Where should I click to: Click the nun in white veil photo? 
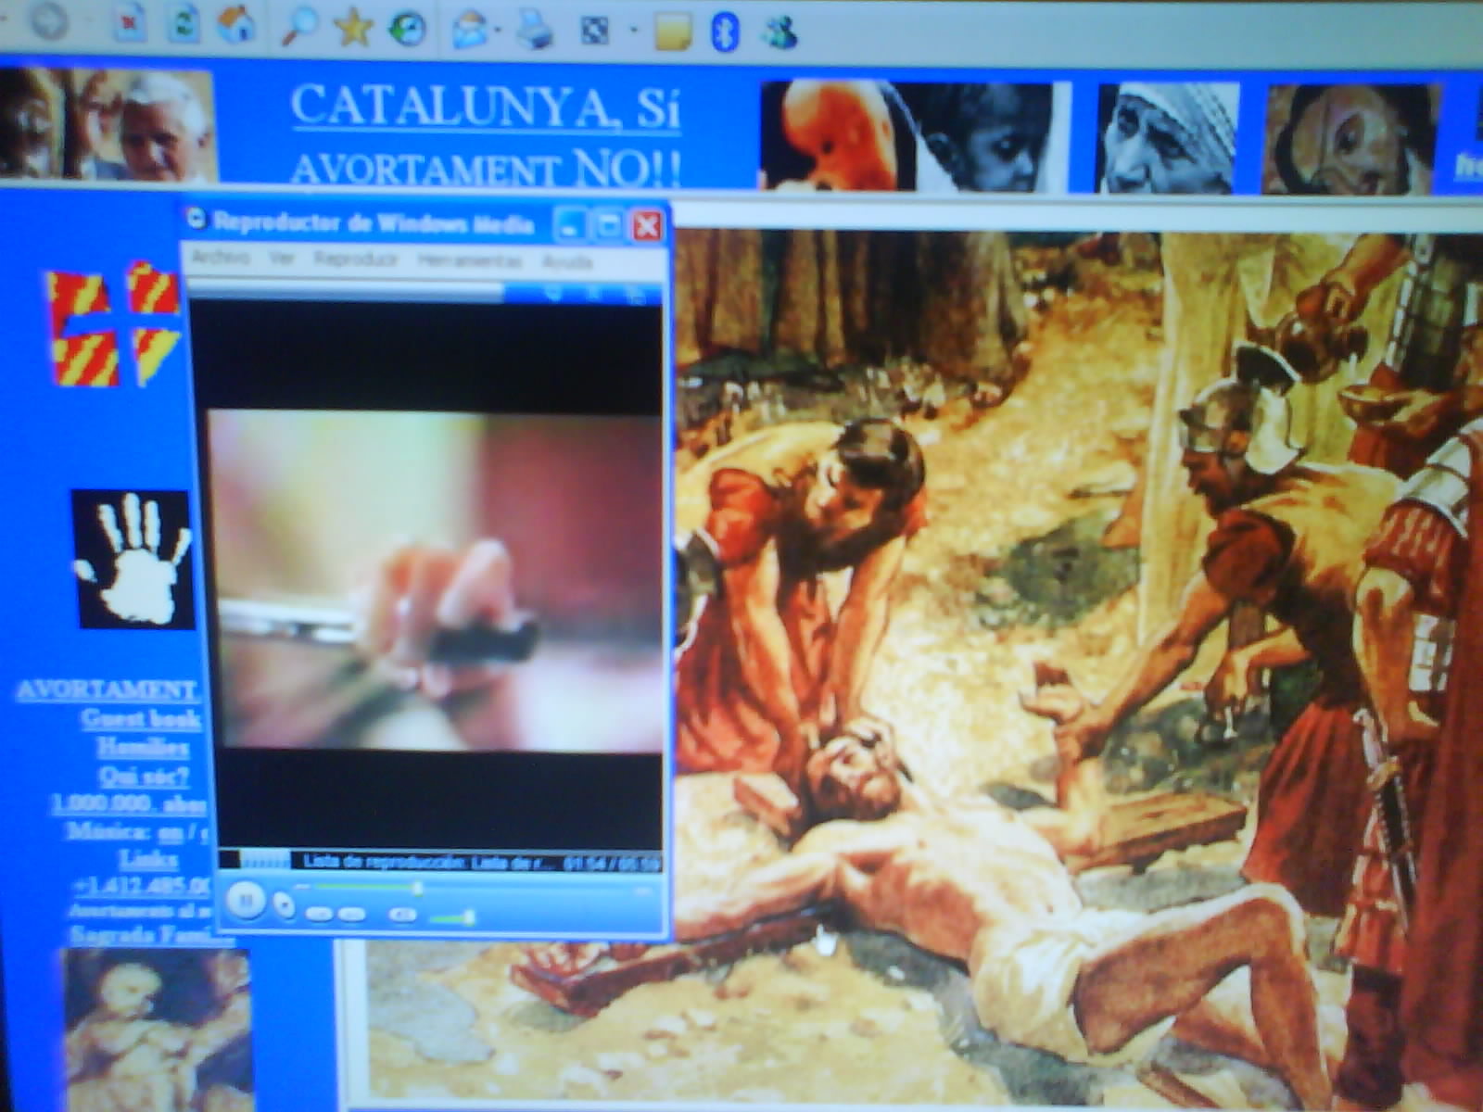click(1168, 138)
